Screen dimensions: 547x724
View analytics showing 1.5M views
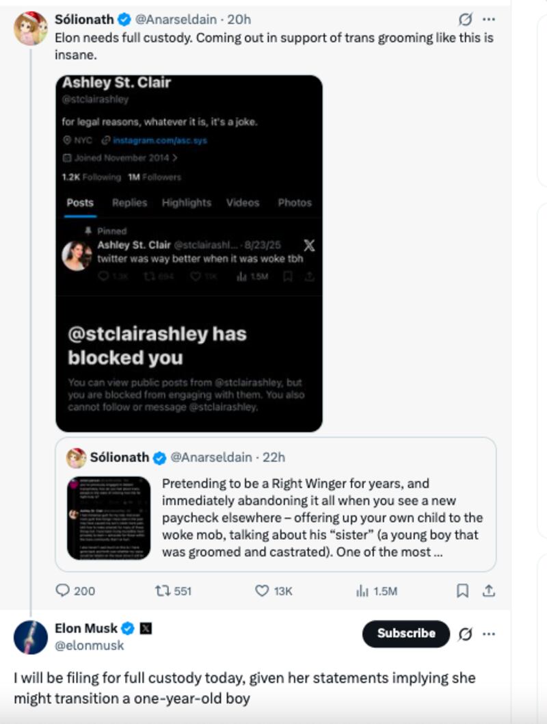tap(363, 591)
